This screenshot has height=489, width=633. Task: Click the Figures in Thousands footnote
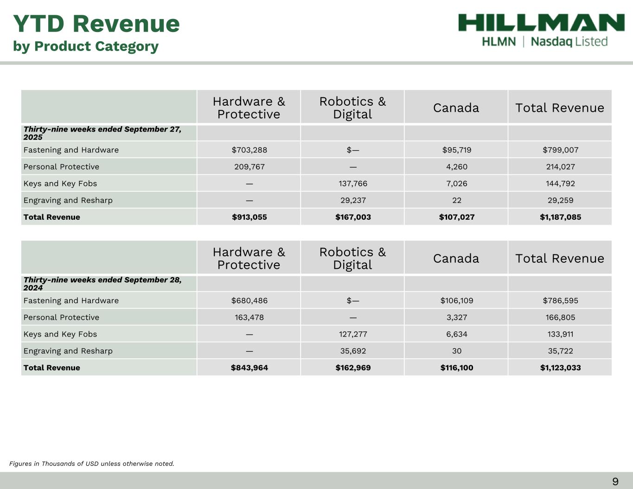click(92, 464)
